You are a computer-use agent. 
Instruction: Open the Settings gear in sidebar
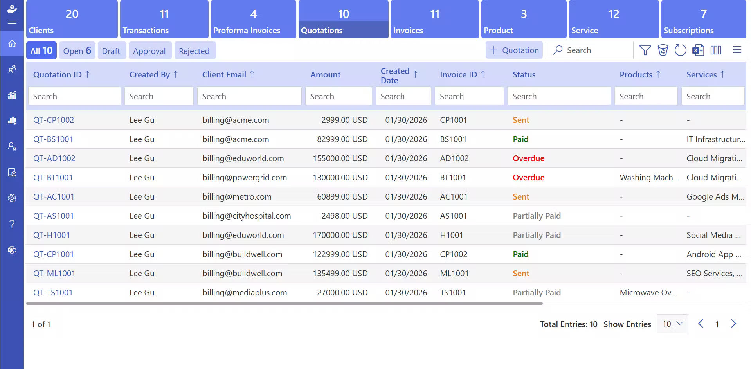click(12, 198)
